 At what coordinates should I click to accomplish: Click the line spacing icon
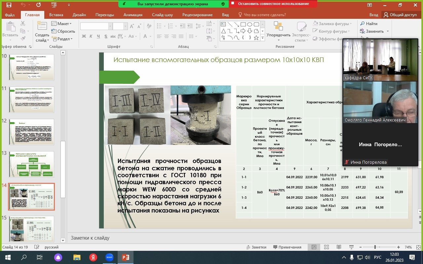coord(199,26)
